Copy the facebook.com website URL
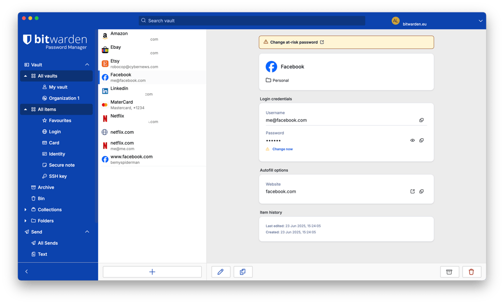The height and width of the screenshot is (304, 504). (x=421, y=191)
